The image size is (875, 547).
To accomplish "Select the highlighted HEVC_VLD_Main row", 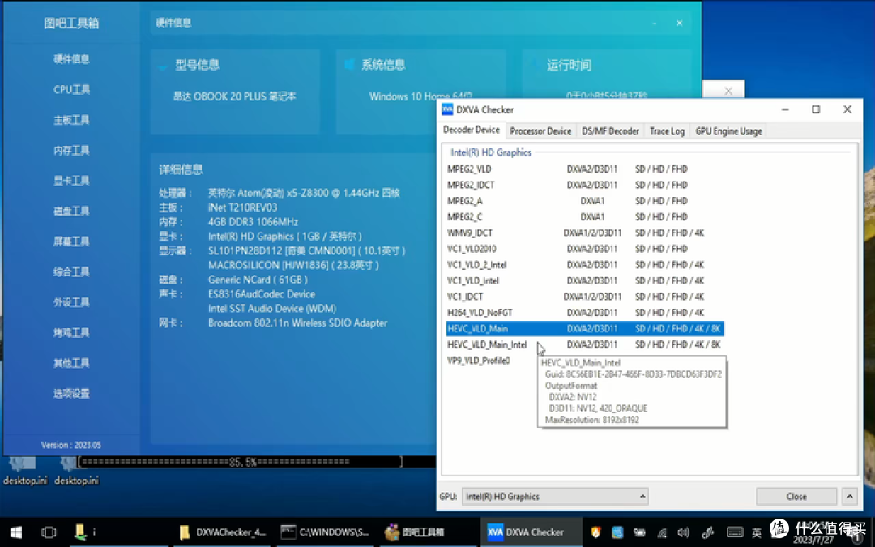I will 585,329.
